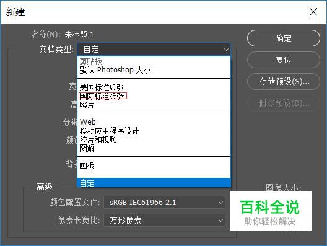Choose 剪贴板 from the list
The height and width of the screenshot is (246, 327).
[x=154, y=61]
